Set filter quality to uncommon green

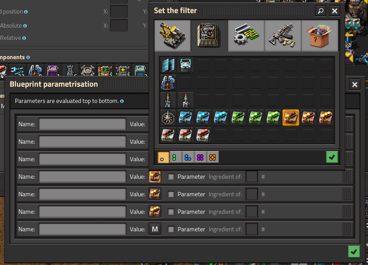(175, 157)
